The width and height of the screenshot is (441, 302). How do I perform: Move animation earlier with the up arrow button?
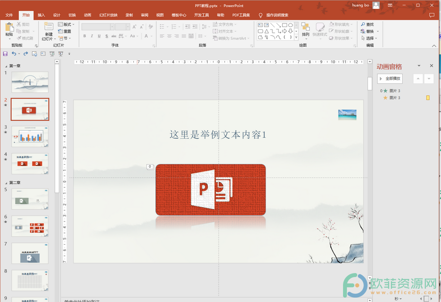click(418, 78)
